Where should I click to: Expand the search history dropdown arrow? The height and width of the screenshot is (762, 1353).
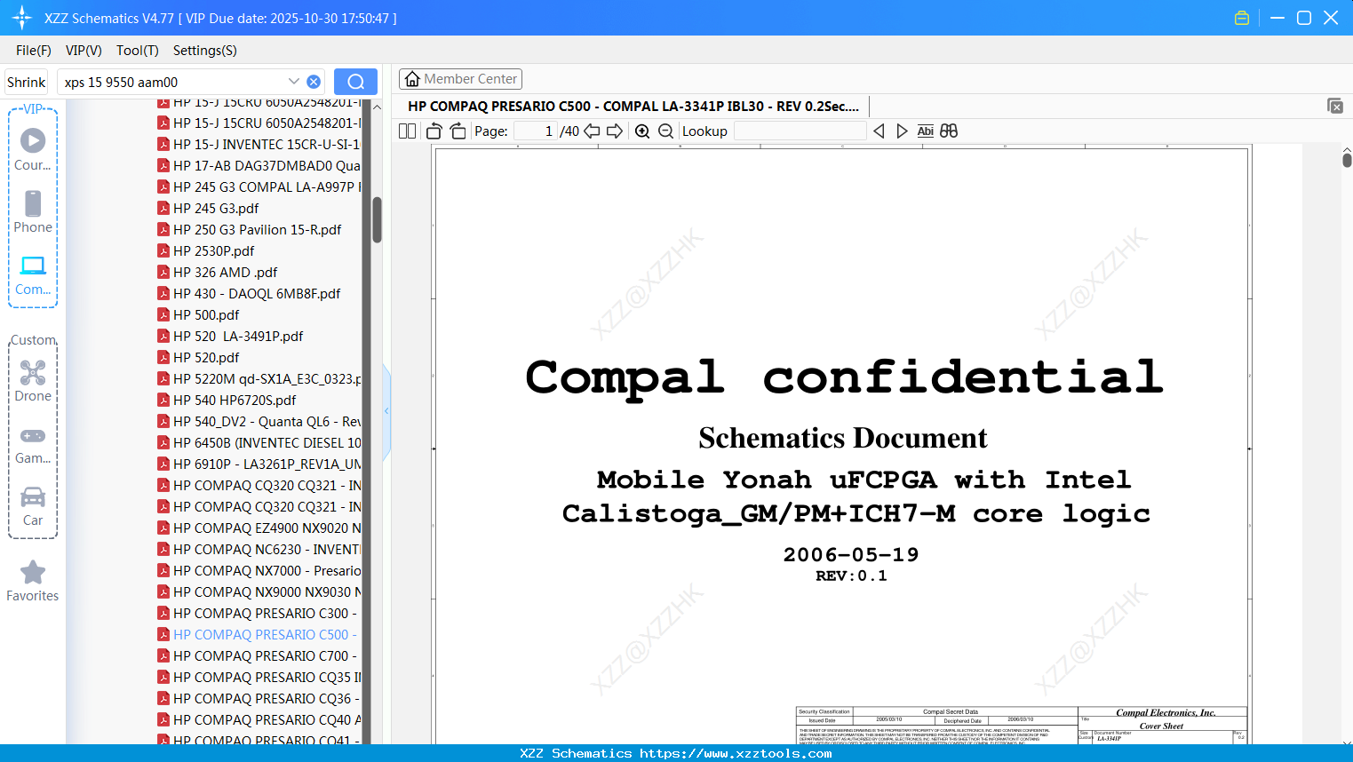tap(294, 82)
